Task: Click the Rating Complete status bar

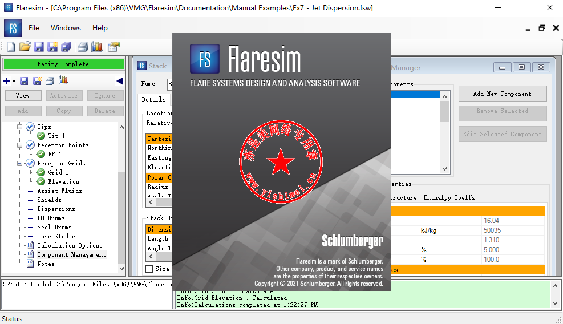Action: [63, 64]
